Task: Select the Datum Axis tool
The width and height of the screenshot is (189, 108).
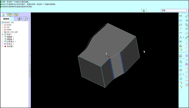Action: 180,29
